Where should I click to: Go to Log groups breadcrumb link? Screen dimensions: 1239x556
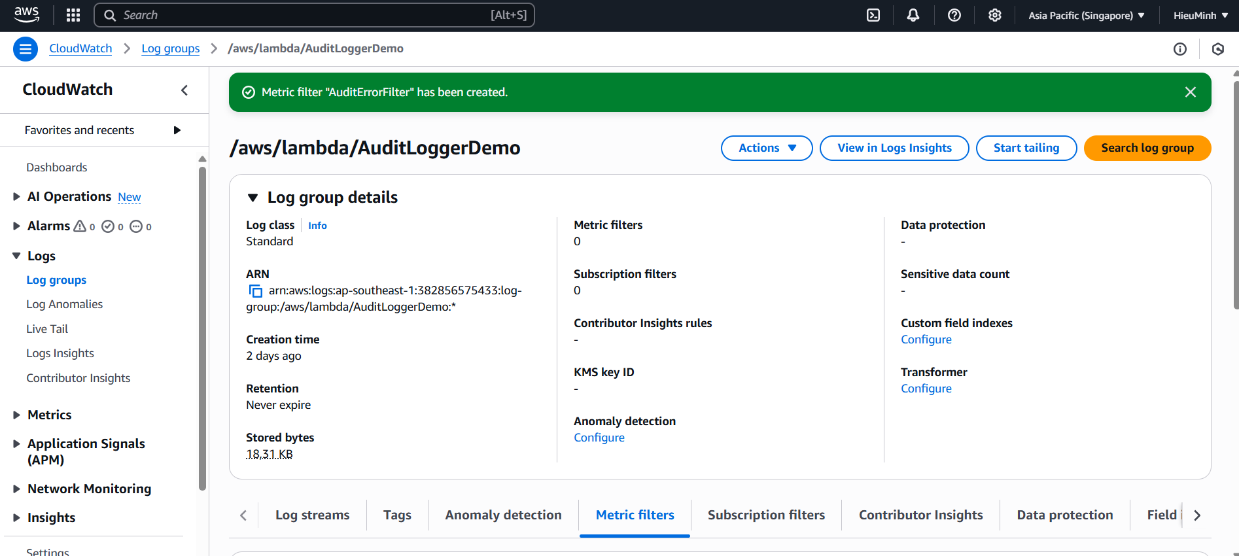(x=171, y=48)
